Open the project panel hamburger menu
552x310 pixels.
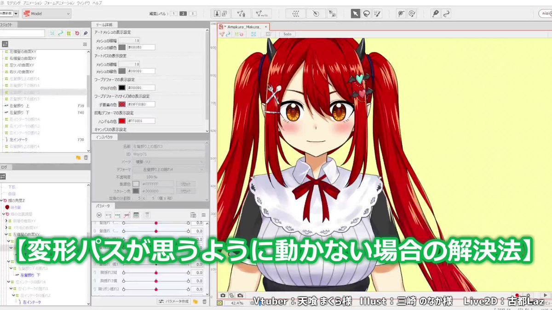click(85, 44)
